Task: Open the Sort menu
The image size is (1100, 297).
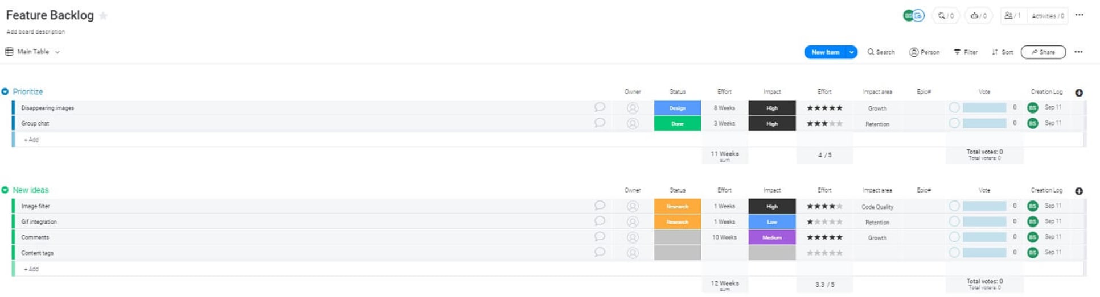Action: pos(1002,52)
